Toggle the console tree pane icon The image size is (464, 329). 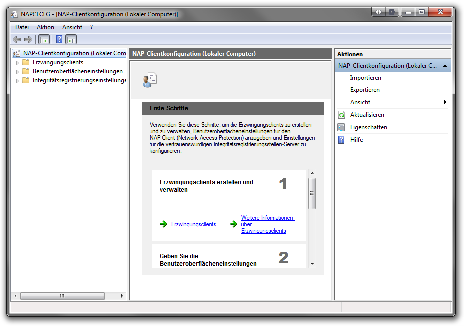click(44, 40)
